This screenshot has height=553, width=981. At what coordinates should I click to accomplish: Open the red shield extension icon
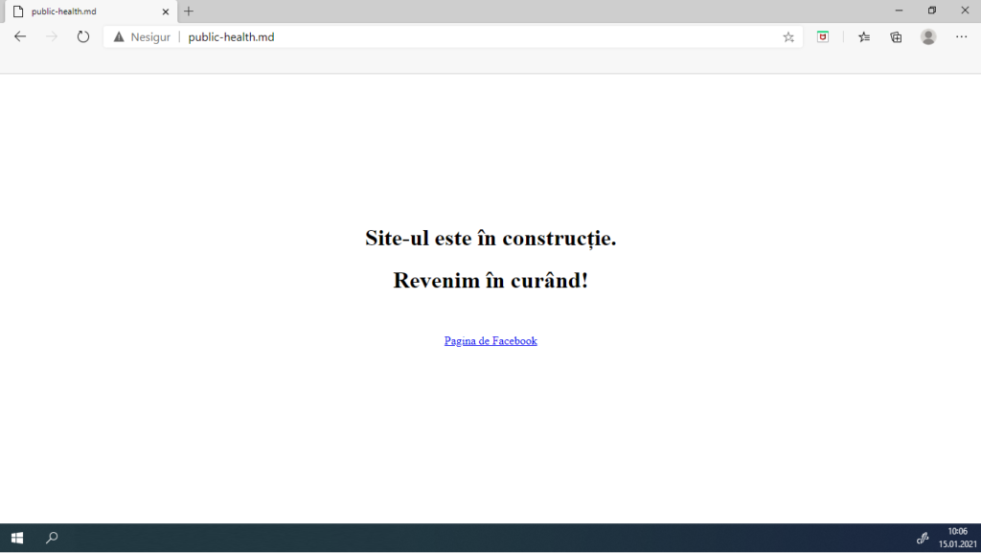pyautogui.click(x=822, y=36)
